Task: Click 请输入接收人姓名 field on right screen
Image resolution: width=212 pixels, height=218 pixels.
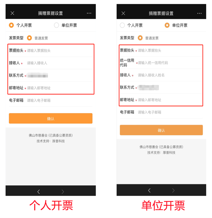Action: pos(170,75)
